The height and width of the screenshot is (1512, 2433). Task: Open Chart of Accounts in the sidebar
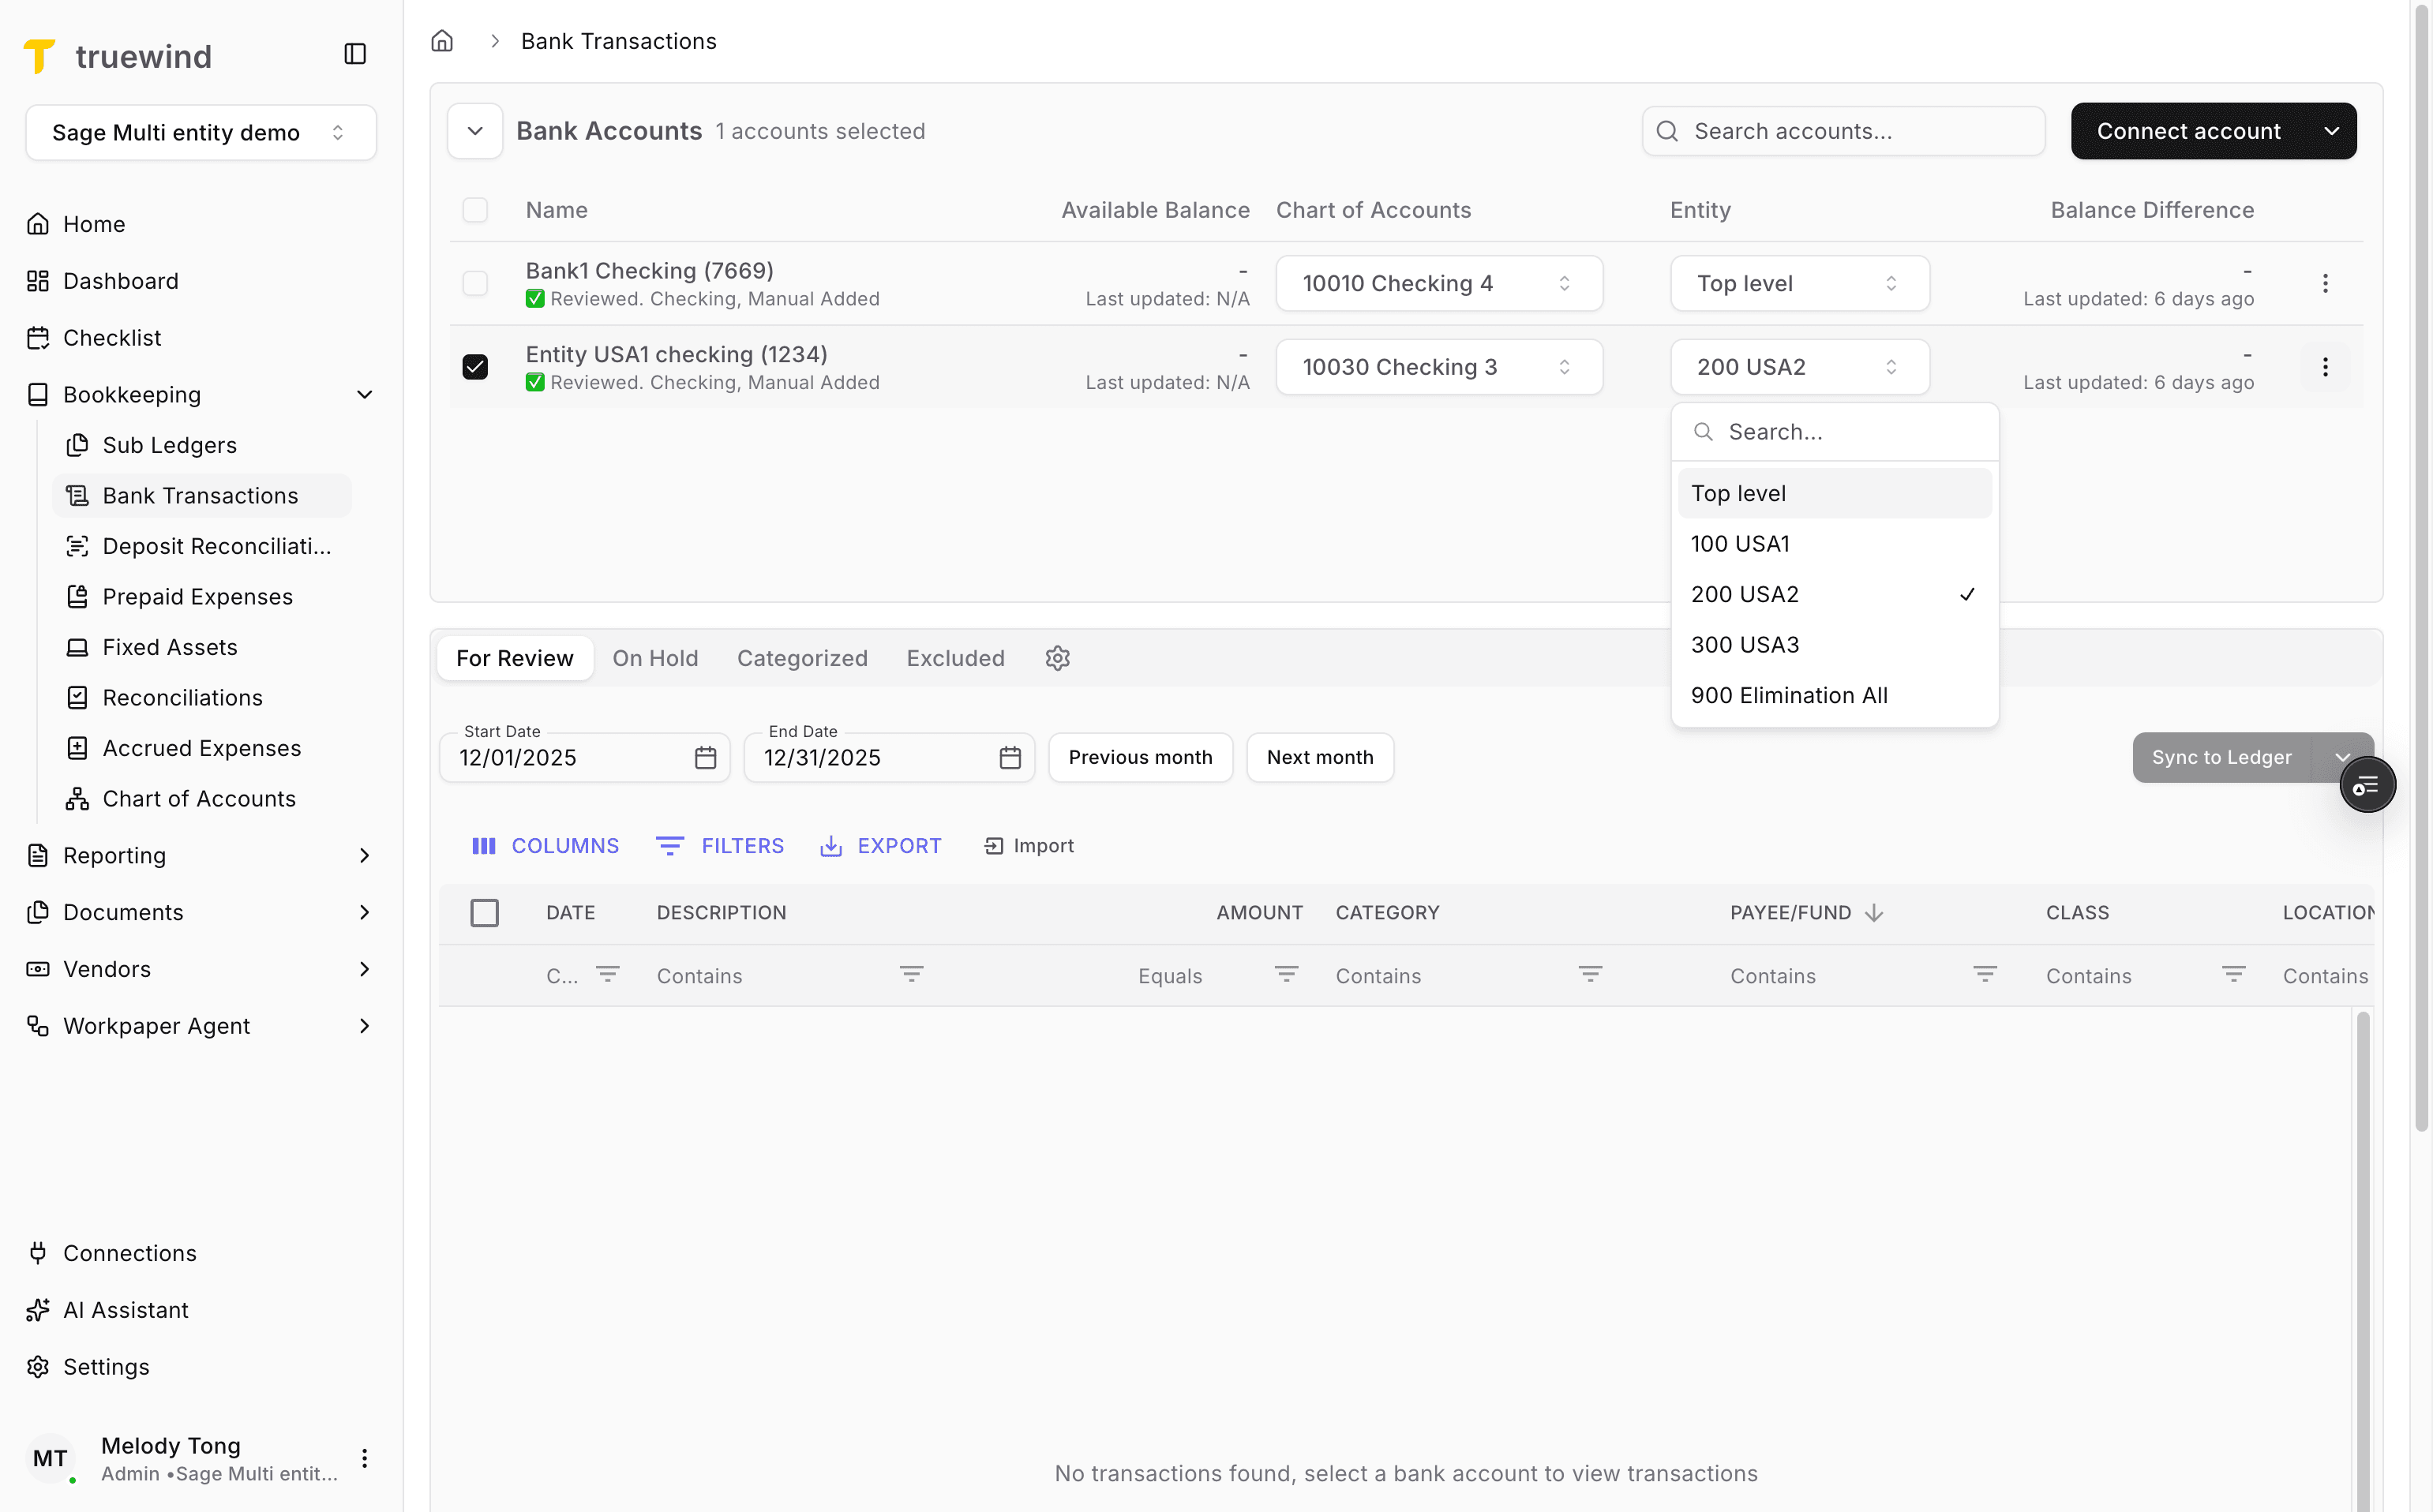(x=199, y=798)
